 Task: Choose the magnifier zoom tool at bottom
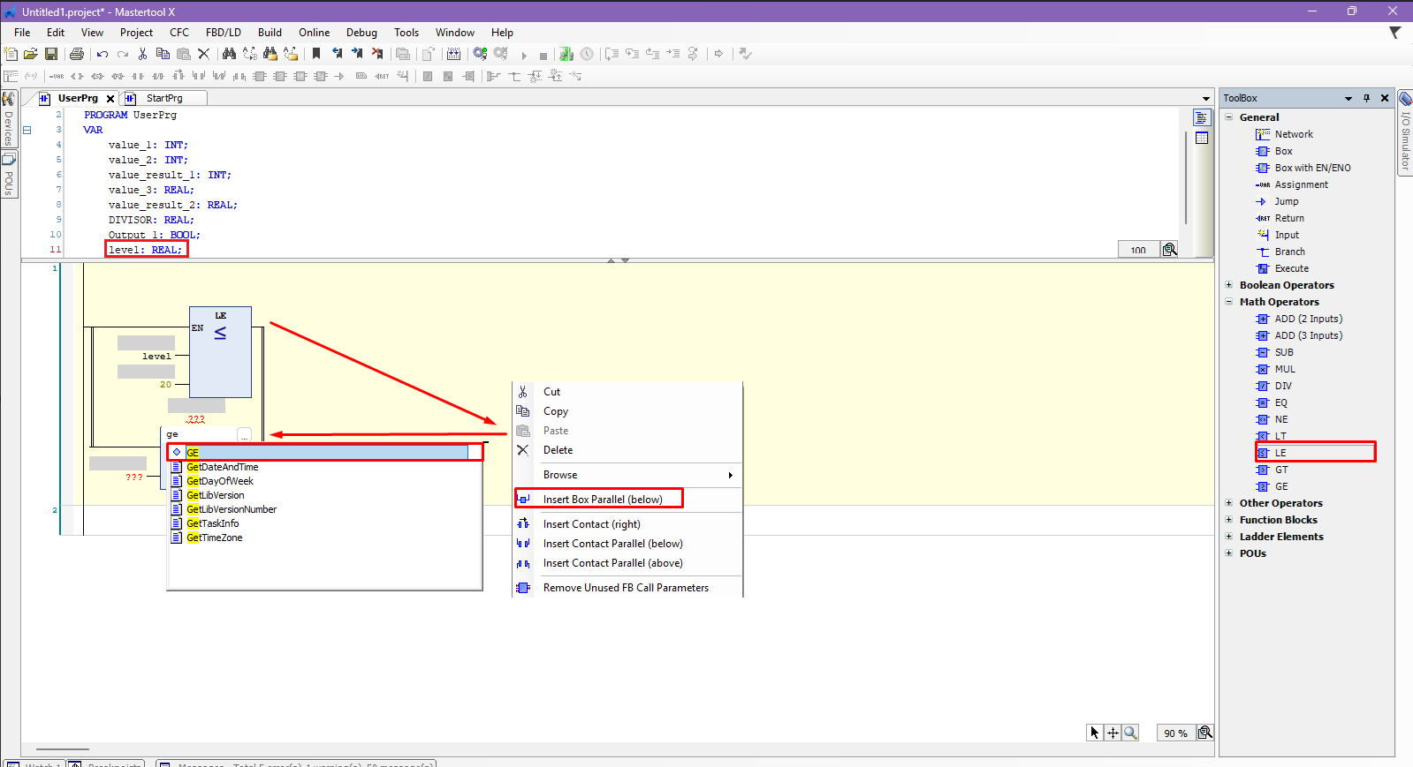[x=1130, y=733]
